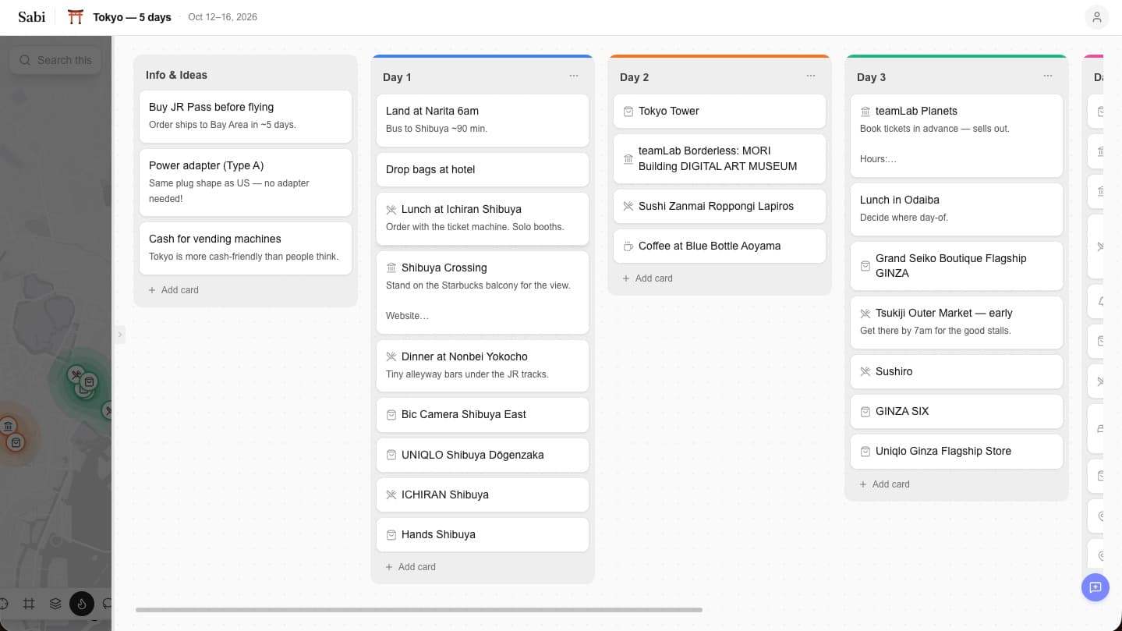Click restaurant icon on Sushiro card
Screen dimensions: 1122x631
coord(865,372)
